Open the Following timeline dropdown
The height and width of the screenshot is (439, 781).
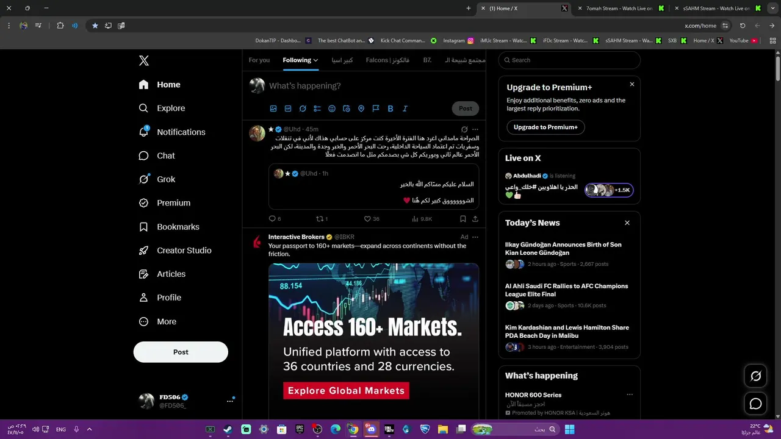[300, 60]
